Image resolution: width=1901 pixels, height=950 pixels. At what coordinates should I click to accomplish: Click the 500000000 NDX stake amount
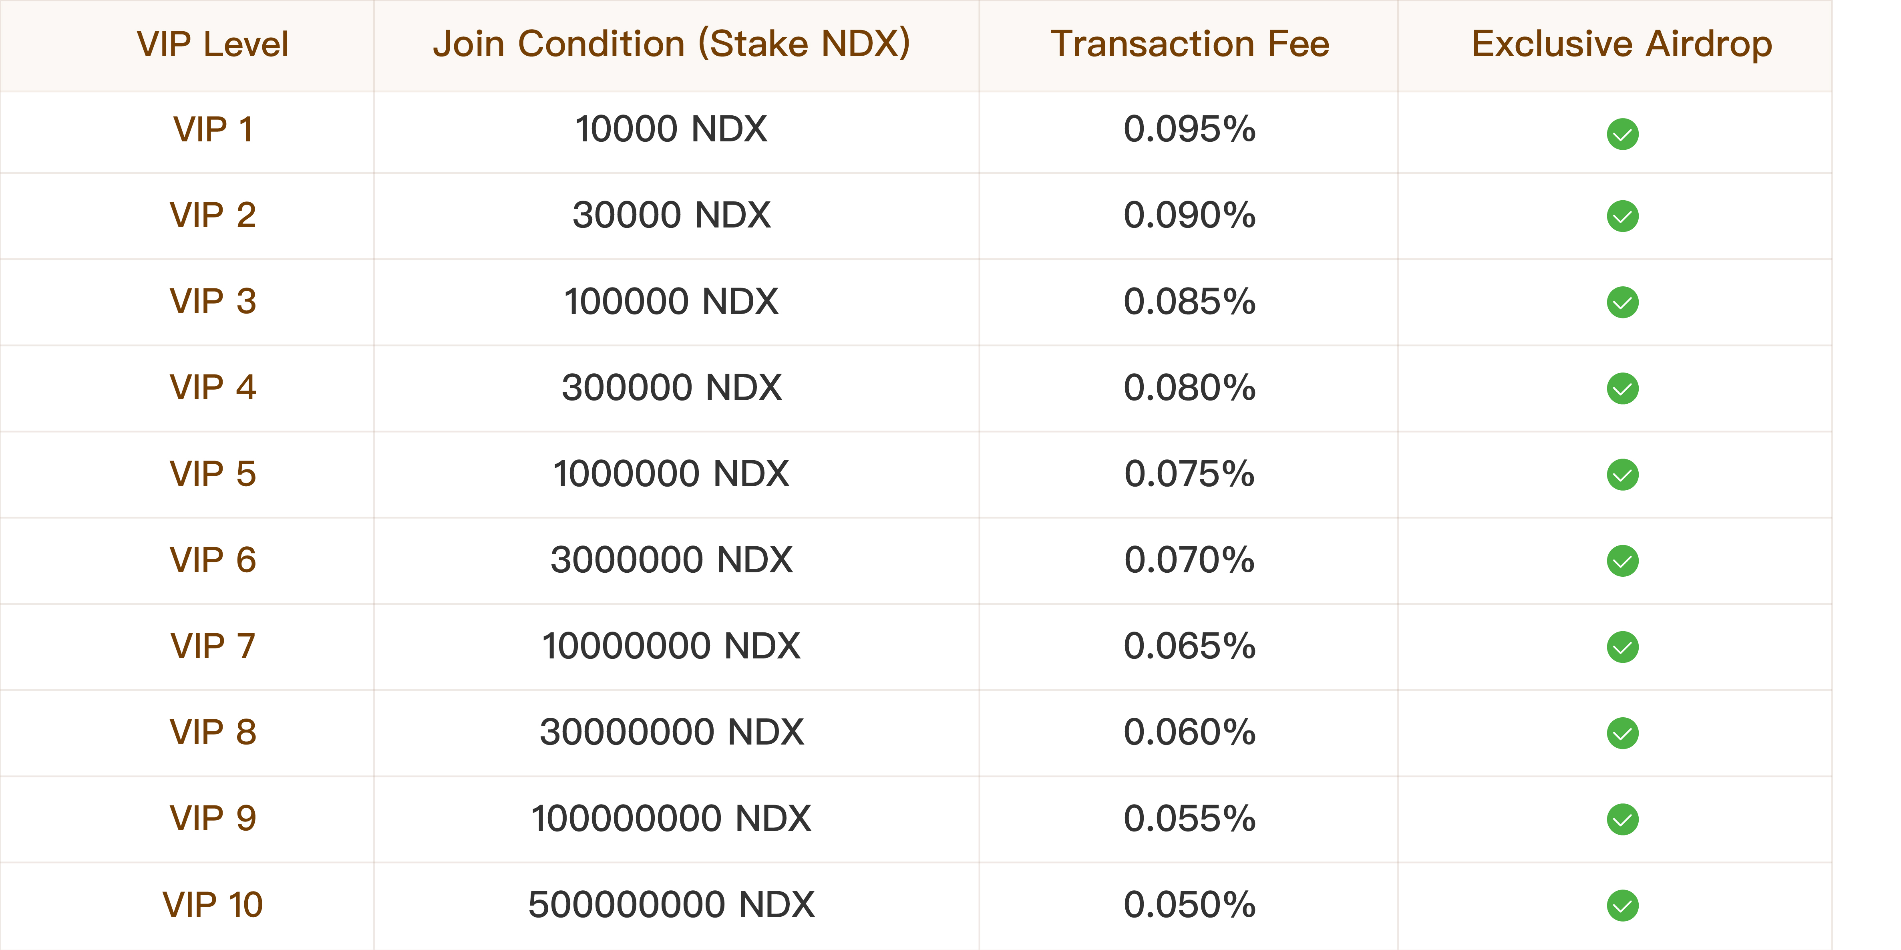click(x=672, y=904)
